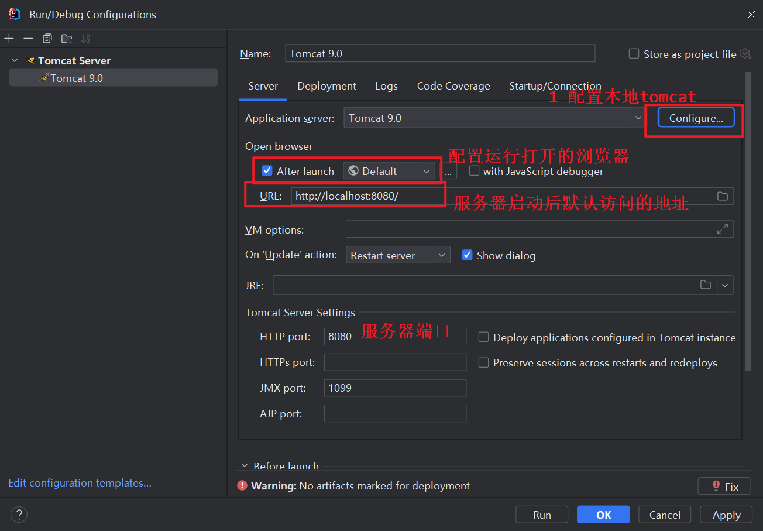
Task: Click the Tomcat Server group icon
Action: (x=30, y=60)
